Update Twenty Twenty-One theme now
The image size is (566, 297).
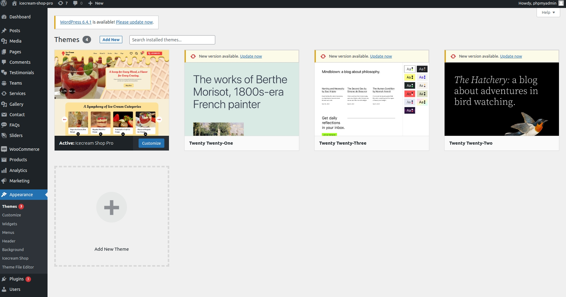(251, 56)
